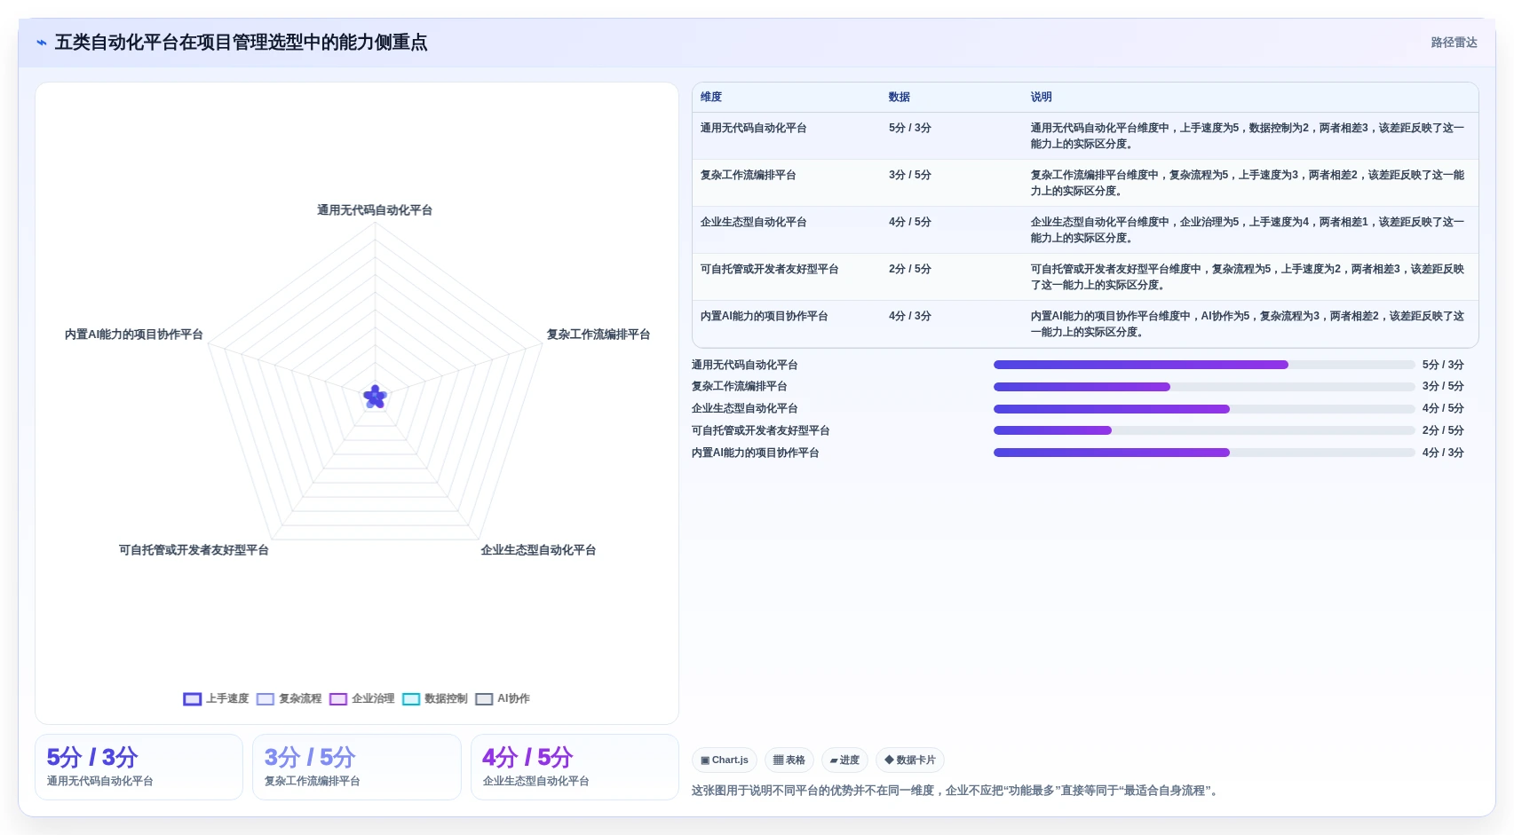Screen dimensions: 1514x835
Task: Click the 进度 tag
Action: point(844,760)
